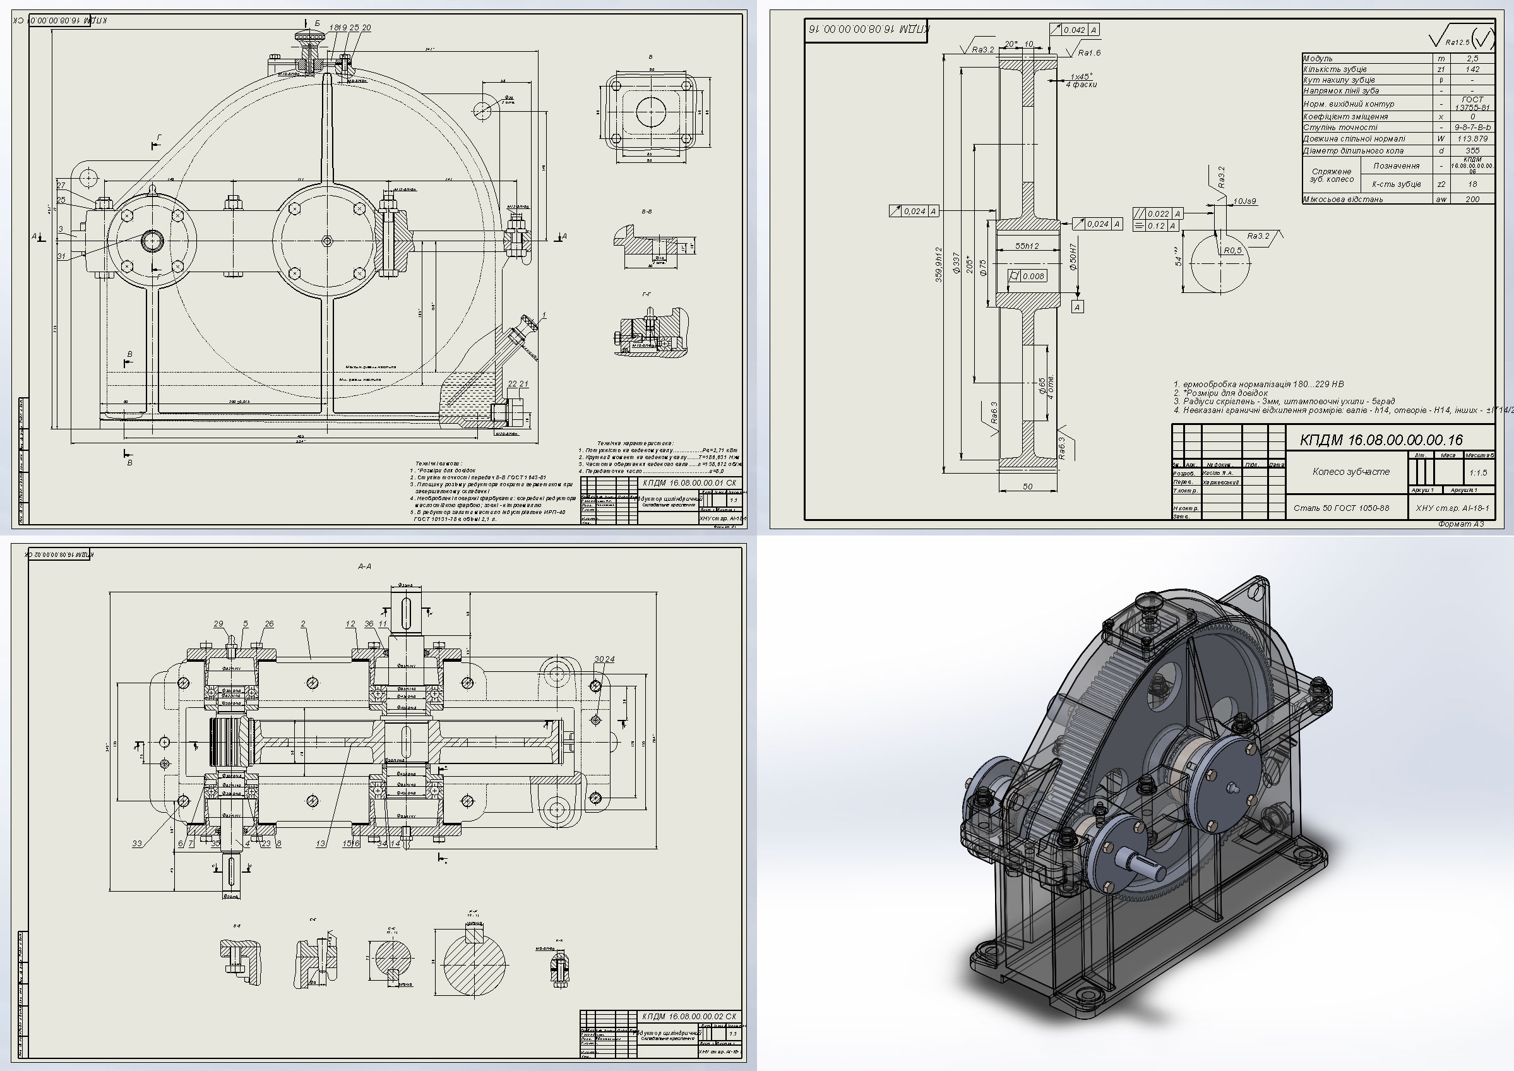Click the accuracy value '9-8-7-B-b'
The height and width of the screenshot is (1071, 1514).
[1472, 128]
